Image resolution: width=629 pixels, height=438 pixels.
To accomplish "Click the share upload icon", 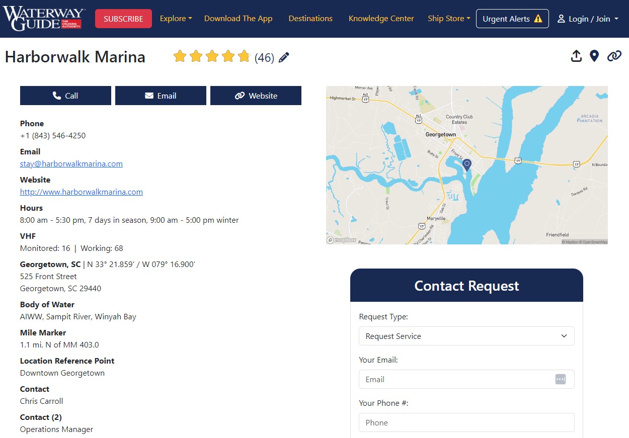I will pos(576,56).
